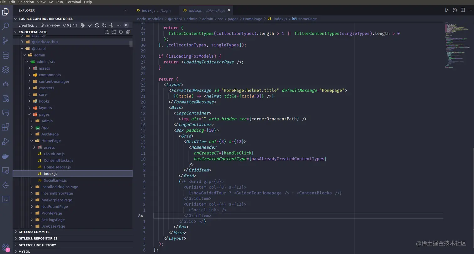Create new folder in CN-OFFICIAL-SITE
474x254 pixels.
click(114, 32)
